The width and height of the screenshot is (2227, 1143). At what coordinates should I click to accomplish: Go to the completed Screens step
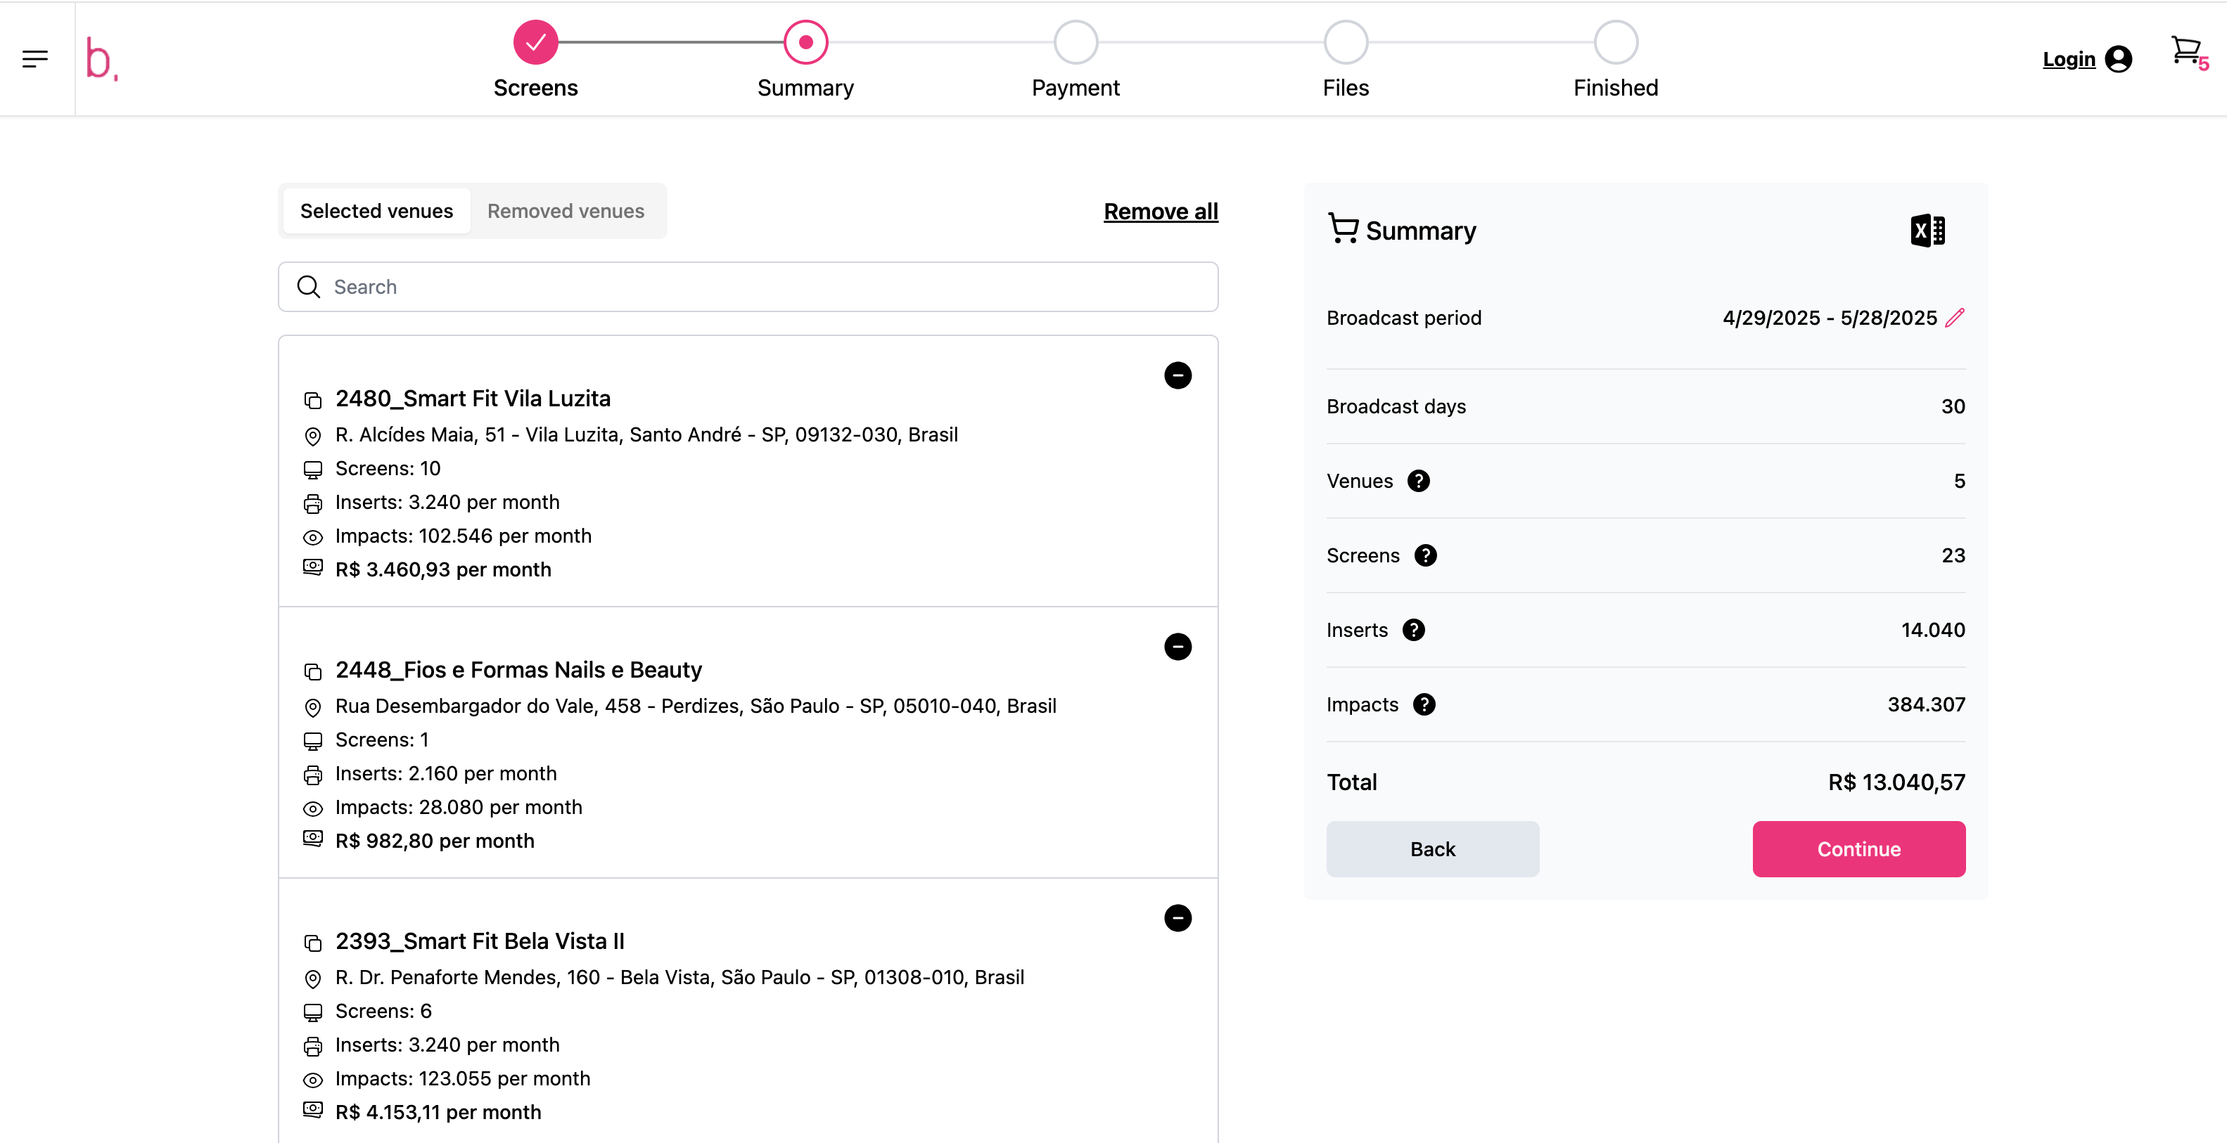click(535, 42)
